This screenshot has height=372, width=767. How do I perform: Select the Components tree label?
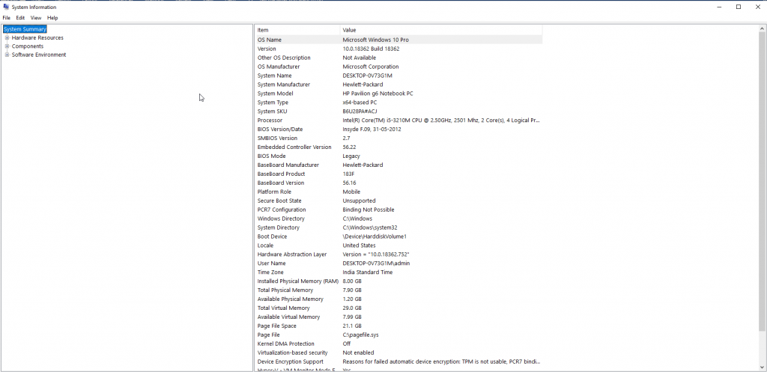[28, 46]
